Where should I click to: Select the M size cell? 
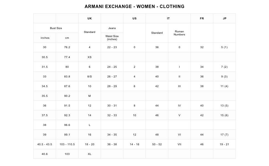89,96
